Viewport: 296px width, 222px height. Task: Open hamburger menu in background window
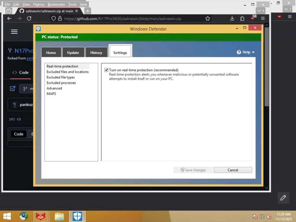click(x=290, y=16)
